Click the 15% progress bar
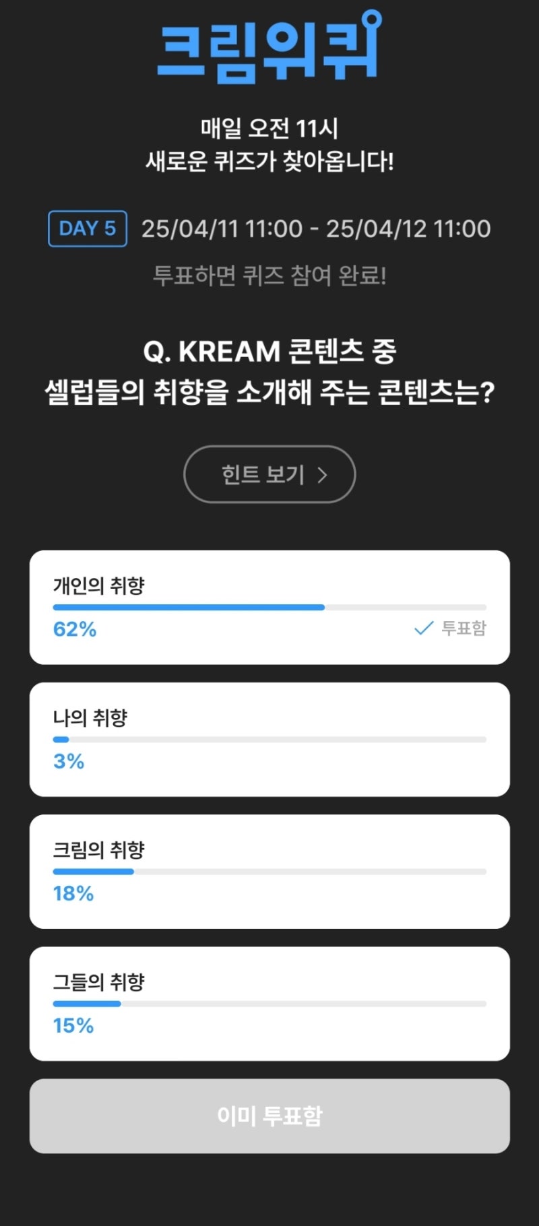 click(269, 1004)
